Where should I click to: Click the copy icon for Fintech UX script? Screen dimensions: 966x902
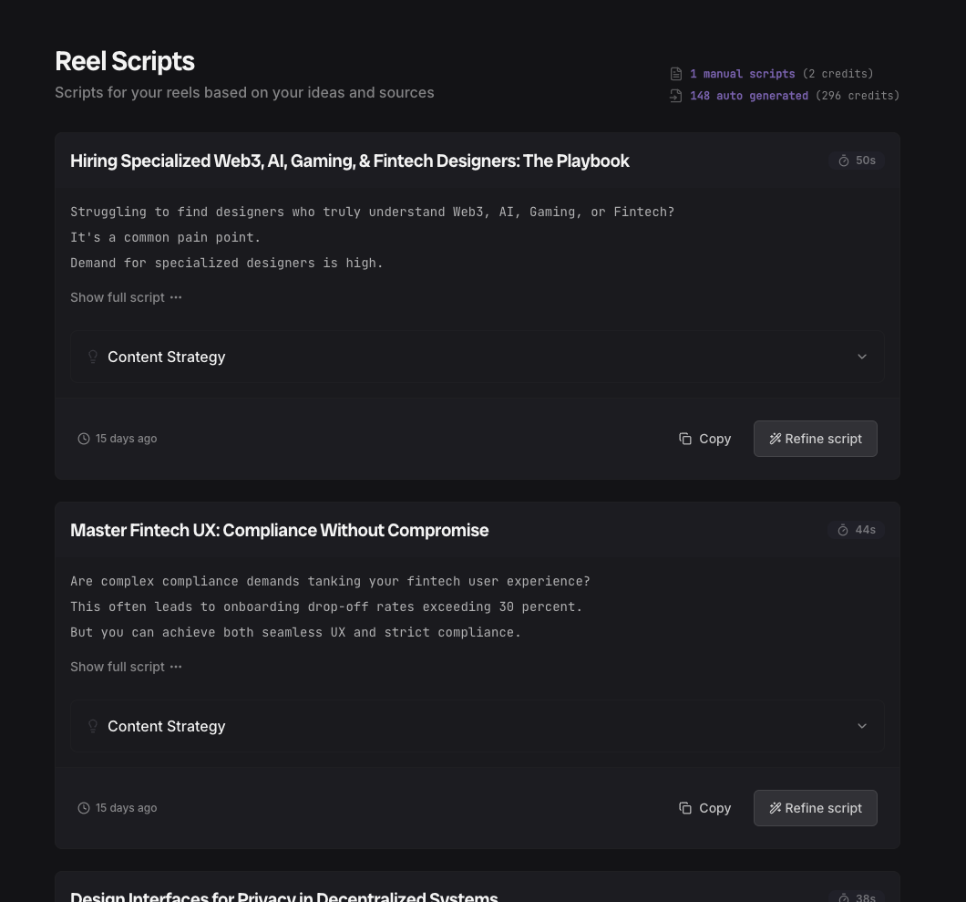coord(685,808)
